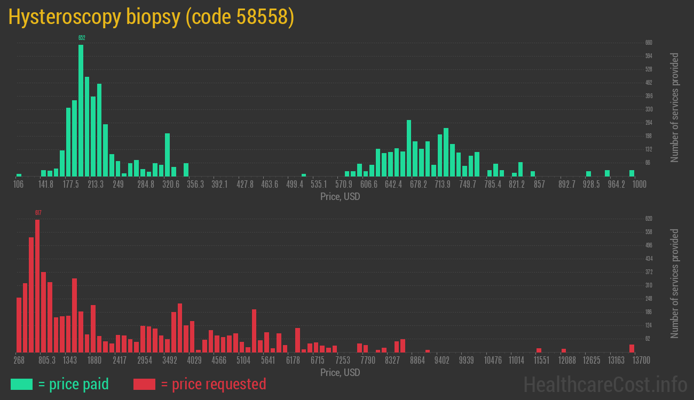Click the rightmost green bar above 1000
This screenshot has height=400, width=694.
click(632, 173)
